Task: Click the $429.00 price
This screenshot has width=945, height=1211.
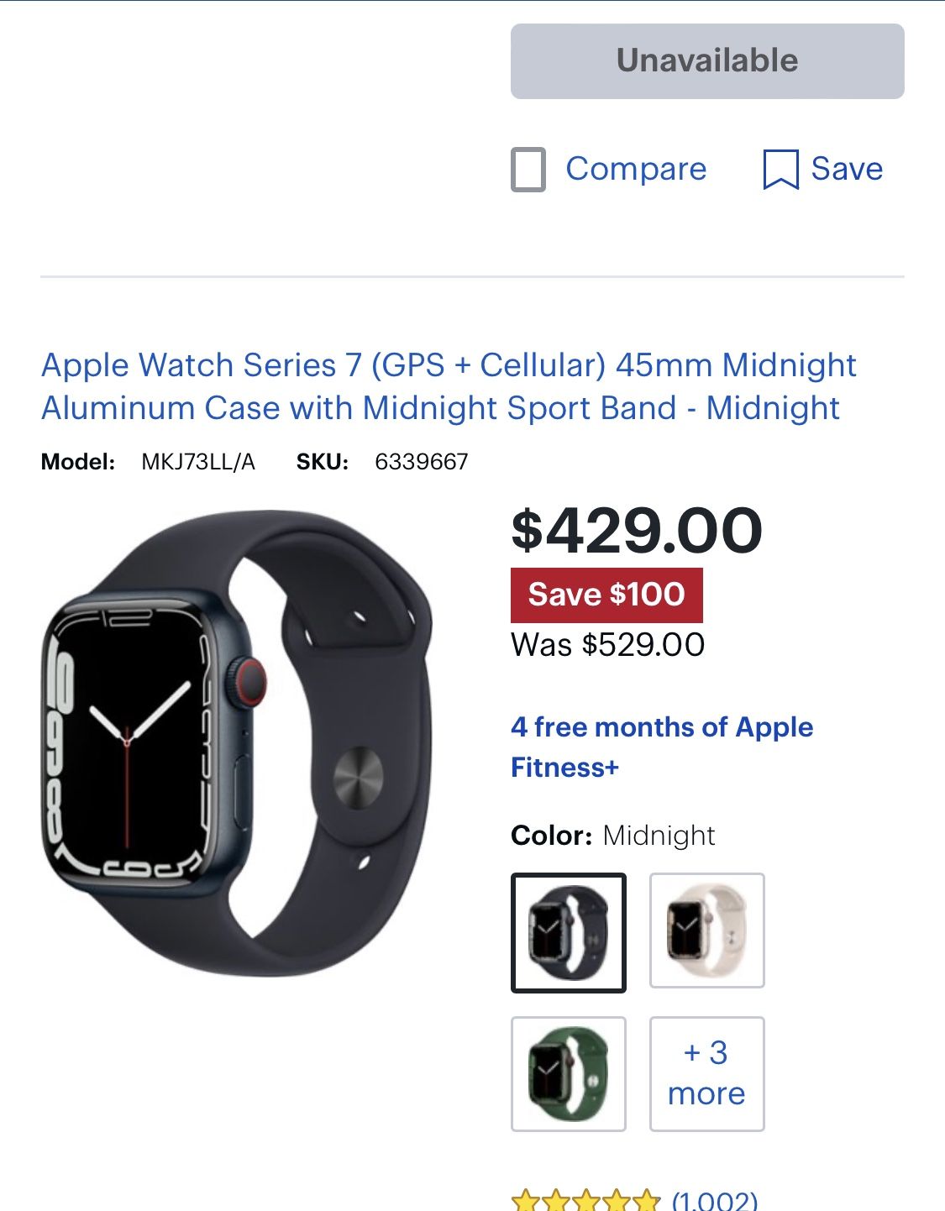Action: click(x=637, y=531)
